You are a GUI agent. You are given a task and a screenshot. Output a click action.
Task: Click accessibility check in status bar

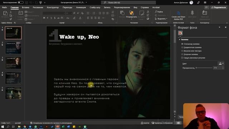pyautogui.click(x=51, y=123)
